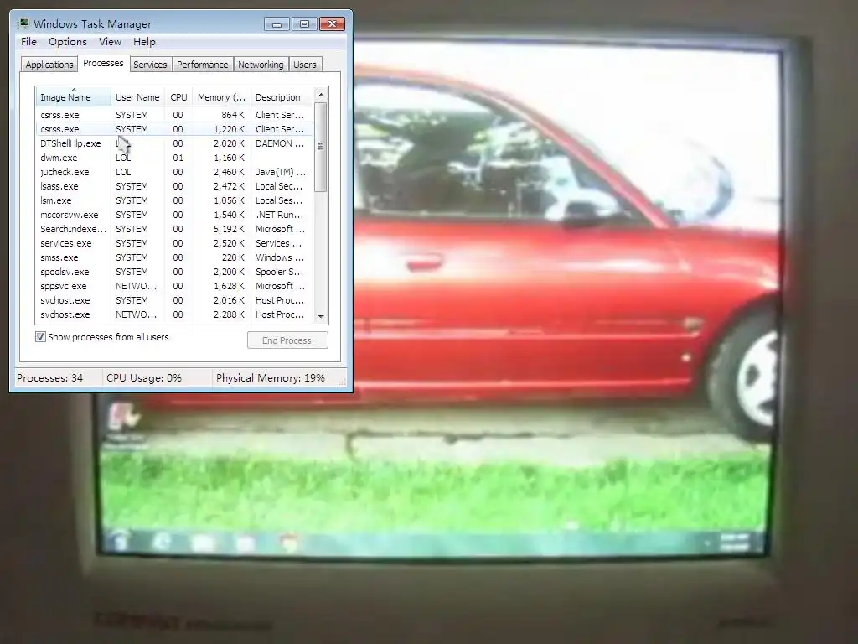Sort by Memory column header
This screenshot has width=858, height=644.
[221, 97]
